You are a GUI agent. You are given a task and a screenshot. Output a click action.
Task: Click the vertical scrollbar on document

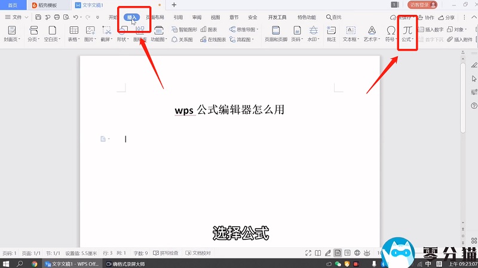click(463, 98)
